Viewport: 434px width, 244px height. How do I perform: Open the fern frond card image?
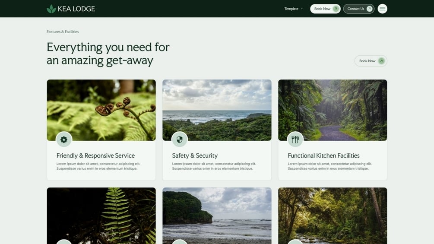[x=101, y=110]
